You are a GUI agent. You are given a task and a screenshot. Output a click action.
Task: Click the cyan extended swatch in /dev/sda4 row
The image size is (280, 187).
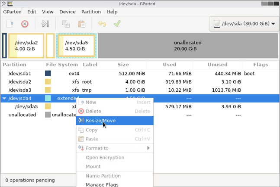[x=48, y=98]
